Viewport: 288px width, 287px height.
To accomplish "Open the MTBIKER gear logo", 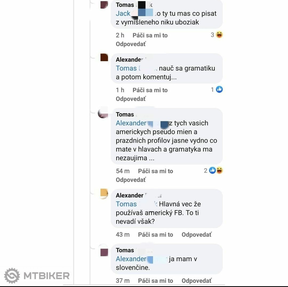I will [12, 276].
